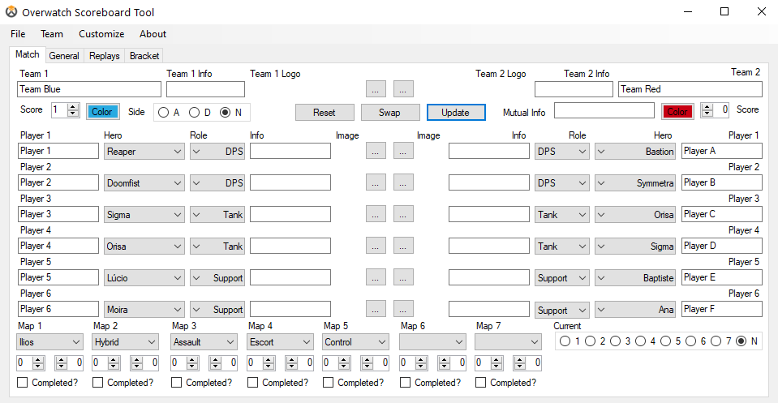
Task: Select the Match tab
Action: point(28,54)
